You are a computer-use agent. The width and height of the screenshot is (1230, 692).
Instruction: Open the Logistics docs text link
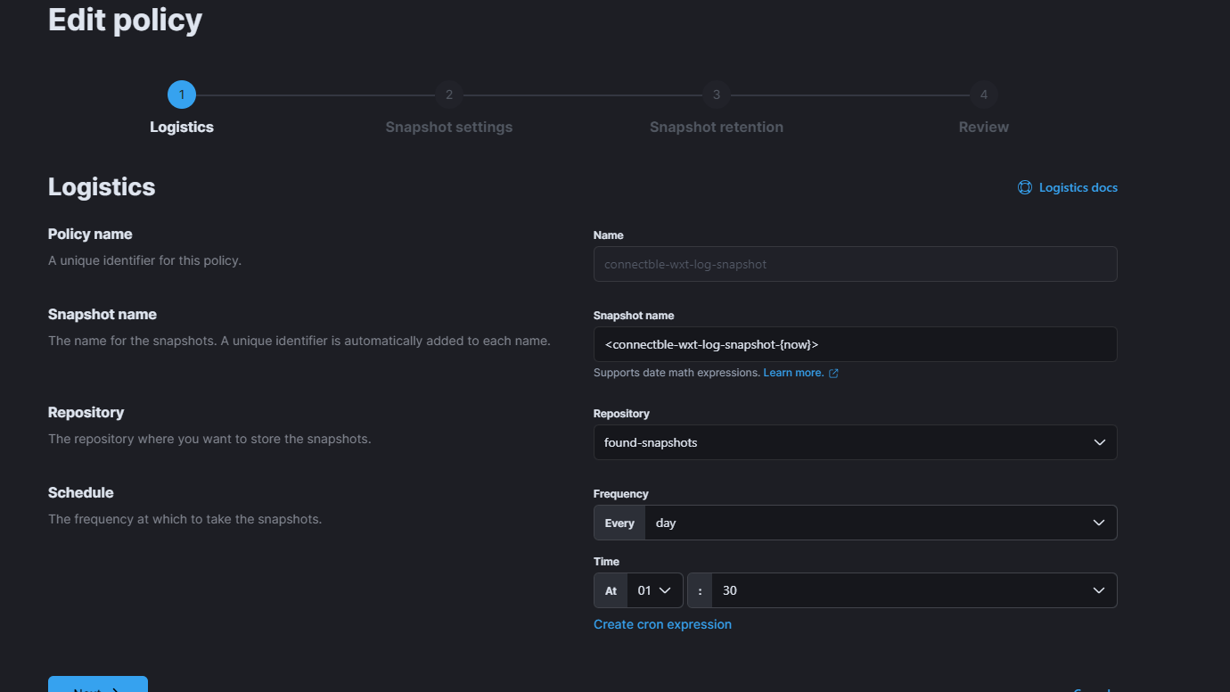click(x=1078, y=187)
